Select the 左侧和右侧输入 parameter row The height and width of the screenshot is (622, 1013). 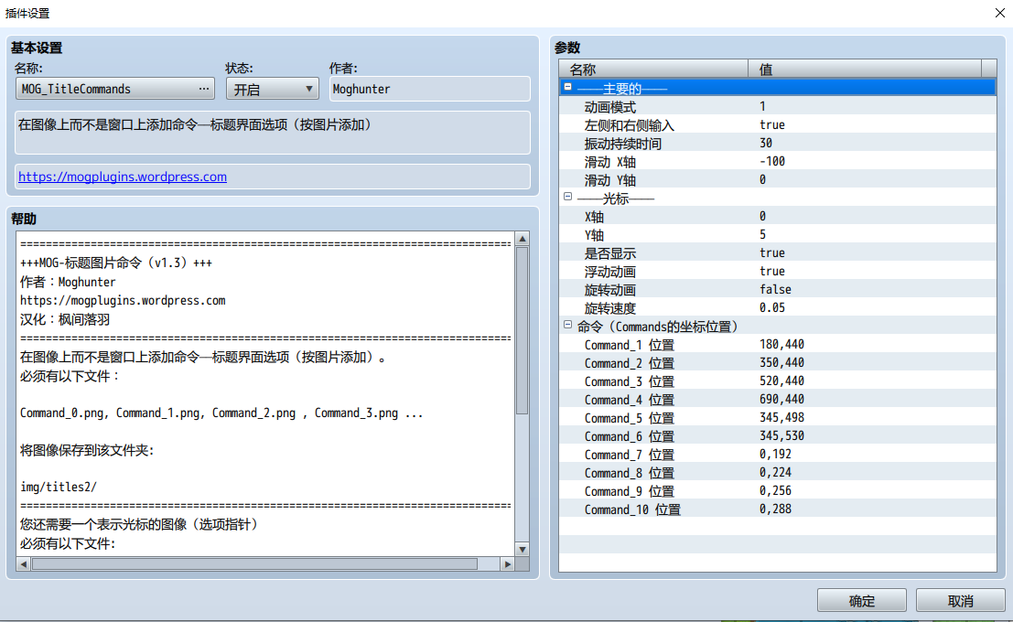777,124
